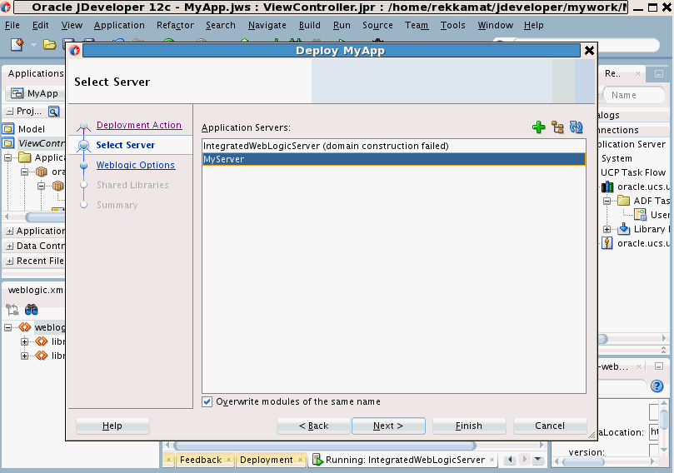Click the horizontal scrollbar under the log panel
The image size is (674, 473).
(x=324, y=446)
